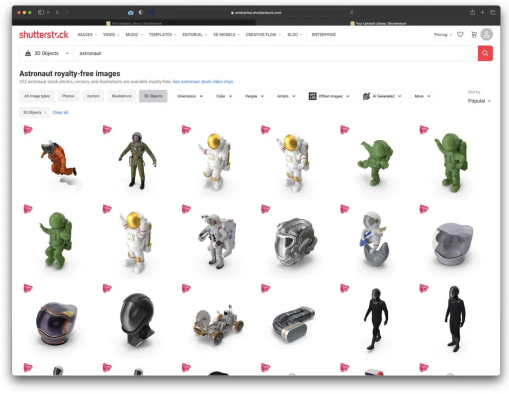Open the search by clicking the magnifying glass icon
Viewport: 509px width, 394px height.
pos(485,53)
